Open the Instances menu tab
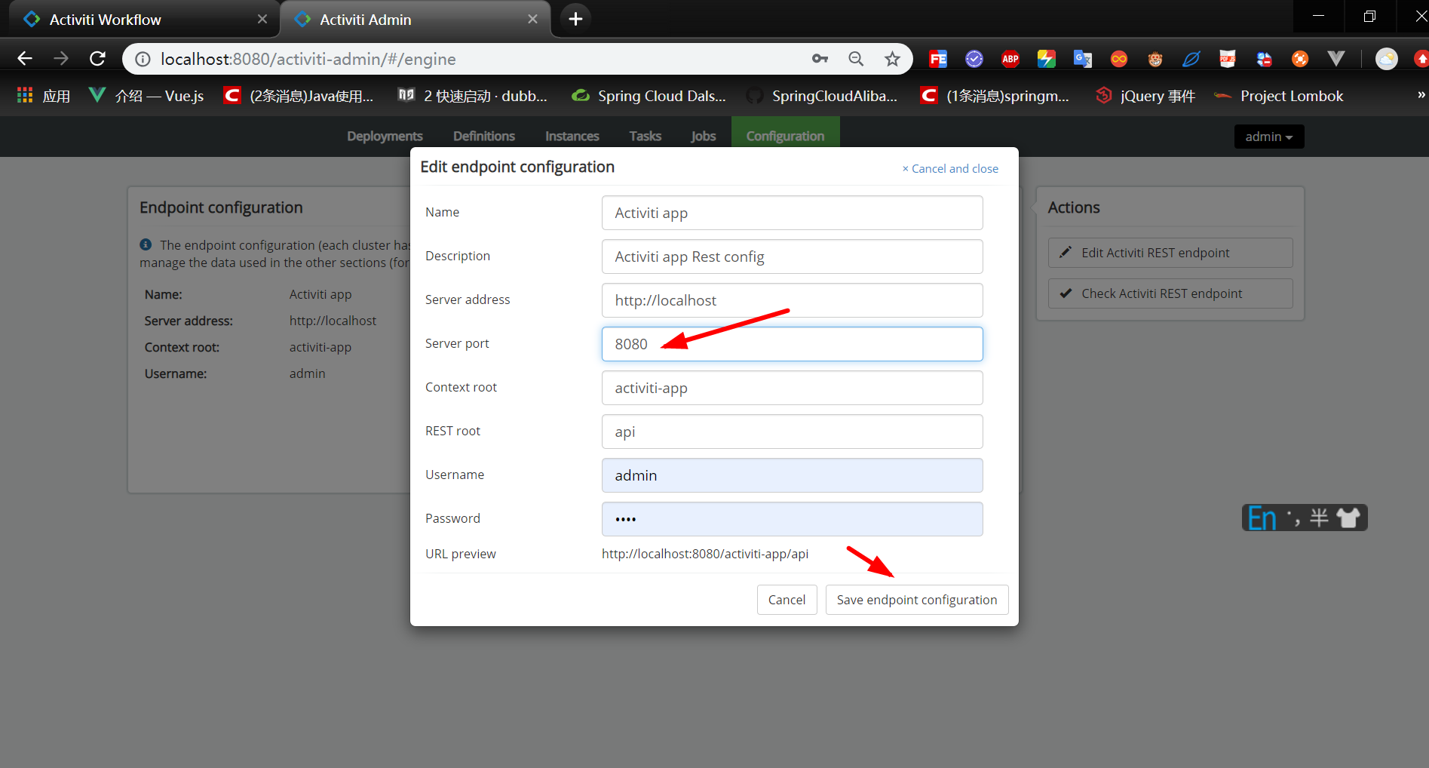 point(572,136)
